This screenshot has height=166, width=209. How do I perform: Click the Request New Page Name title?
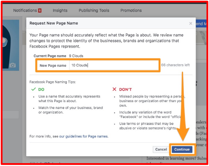pos(54,23)
